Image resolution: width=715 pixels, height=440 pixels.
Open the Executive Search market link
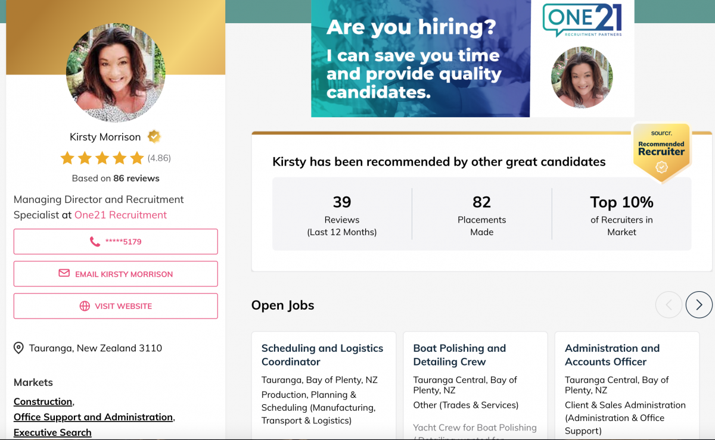coord(52,432)
